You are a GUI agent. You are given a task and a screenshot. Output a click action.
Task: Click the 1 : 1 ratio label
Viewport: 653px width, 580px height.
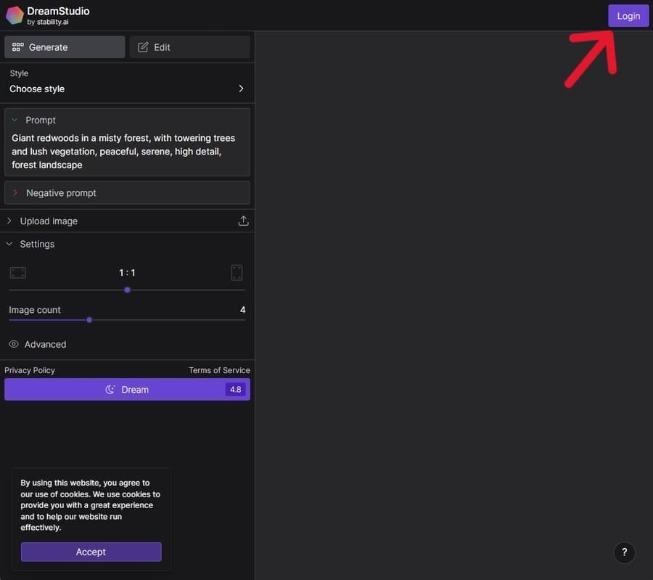(127, 273)
